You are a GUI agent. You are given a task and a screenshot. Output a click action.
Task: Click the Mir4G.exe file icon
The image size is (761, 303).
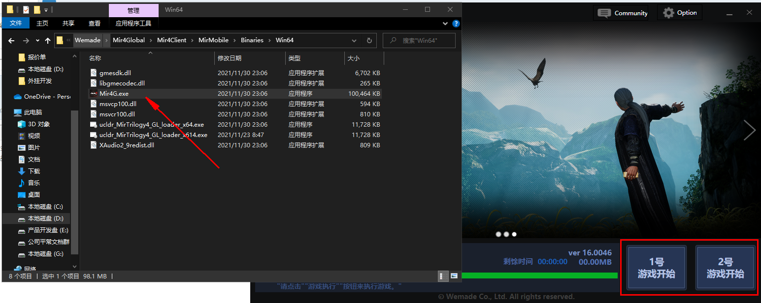pos(94,94)
